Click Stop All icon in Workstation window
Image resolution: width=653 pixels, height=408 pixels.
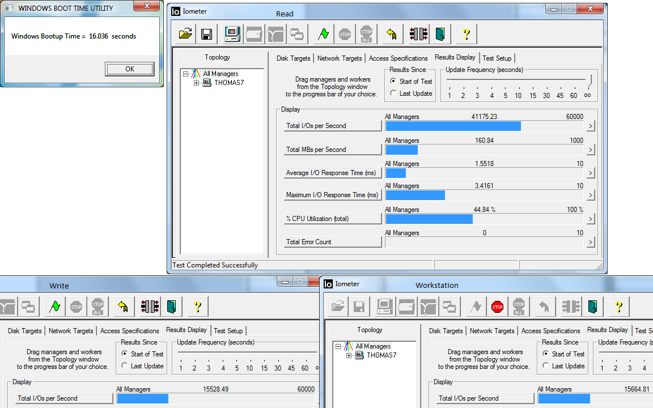click(x=519, y=307)
